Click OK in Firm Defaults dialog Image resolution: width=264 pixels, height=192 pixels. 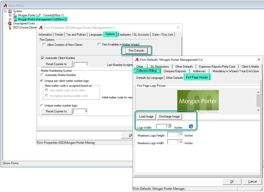point(232,182)
